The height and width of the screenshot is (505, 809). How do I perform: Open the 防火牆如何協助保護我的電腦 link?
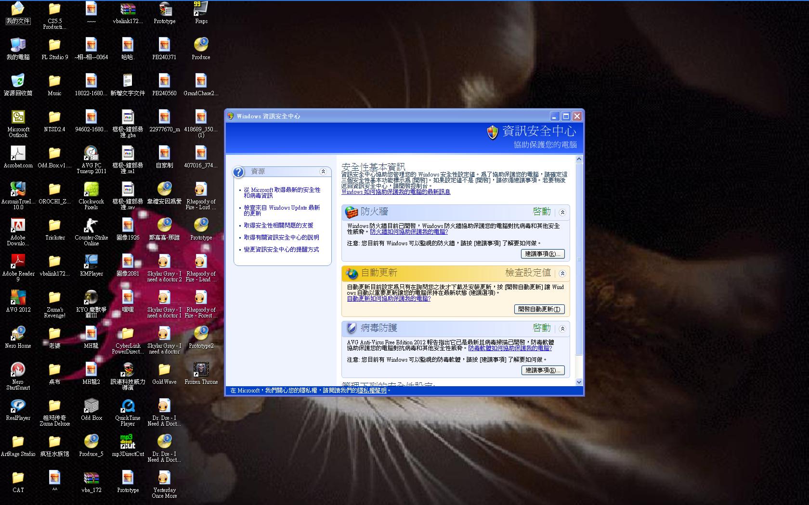(x=409, y=232)
